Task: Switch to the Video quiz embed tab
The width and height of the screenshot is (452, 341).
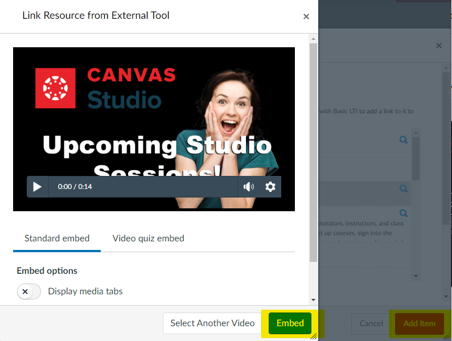Action: tap(148, 239)
